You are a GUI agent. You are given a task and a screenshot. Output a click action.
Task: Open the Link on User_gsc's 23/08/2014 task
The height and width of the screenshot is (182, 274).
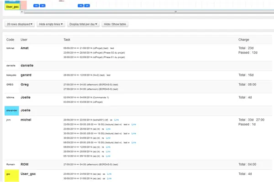click(109, 173)
